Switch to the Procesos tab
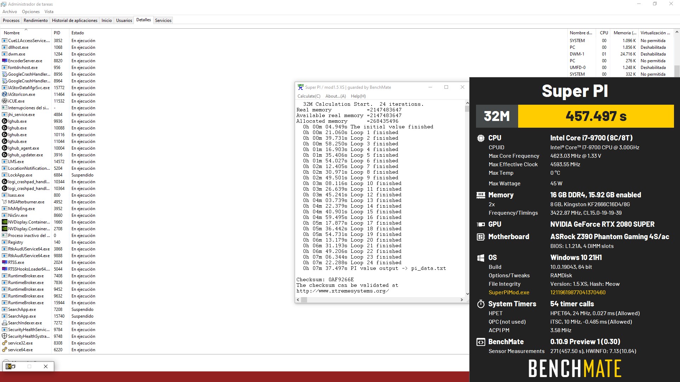This screenshot has height=382, width=680. pos(11,21)
